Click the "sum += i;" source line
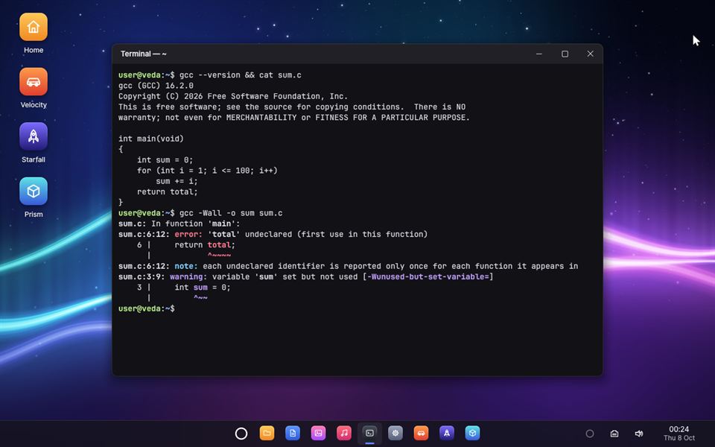 point(177,181)
